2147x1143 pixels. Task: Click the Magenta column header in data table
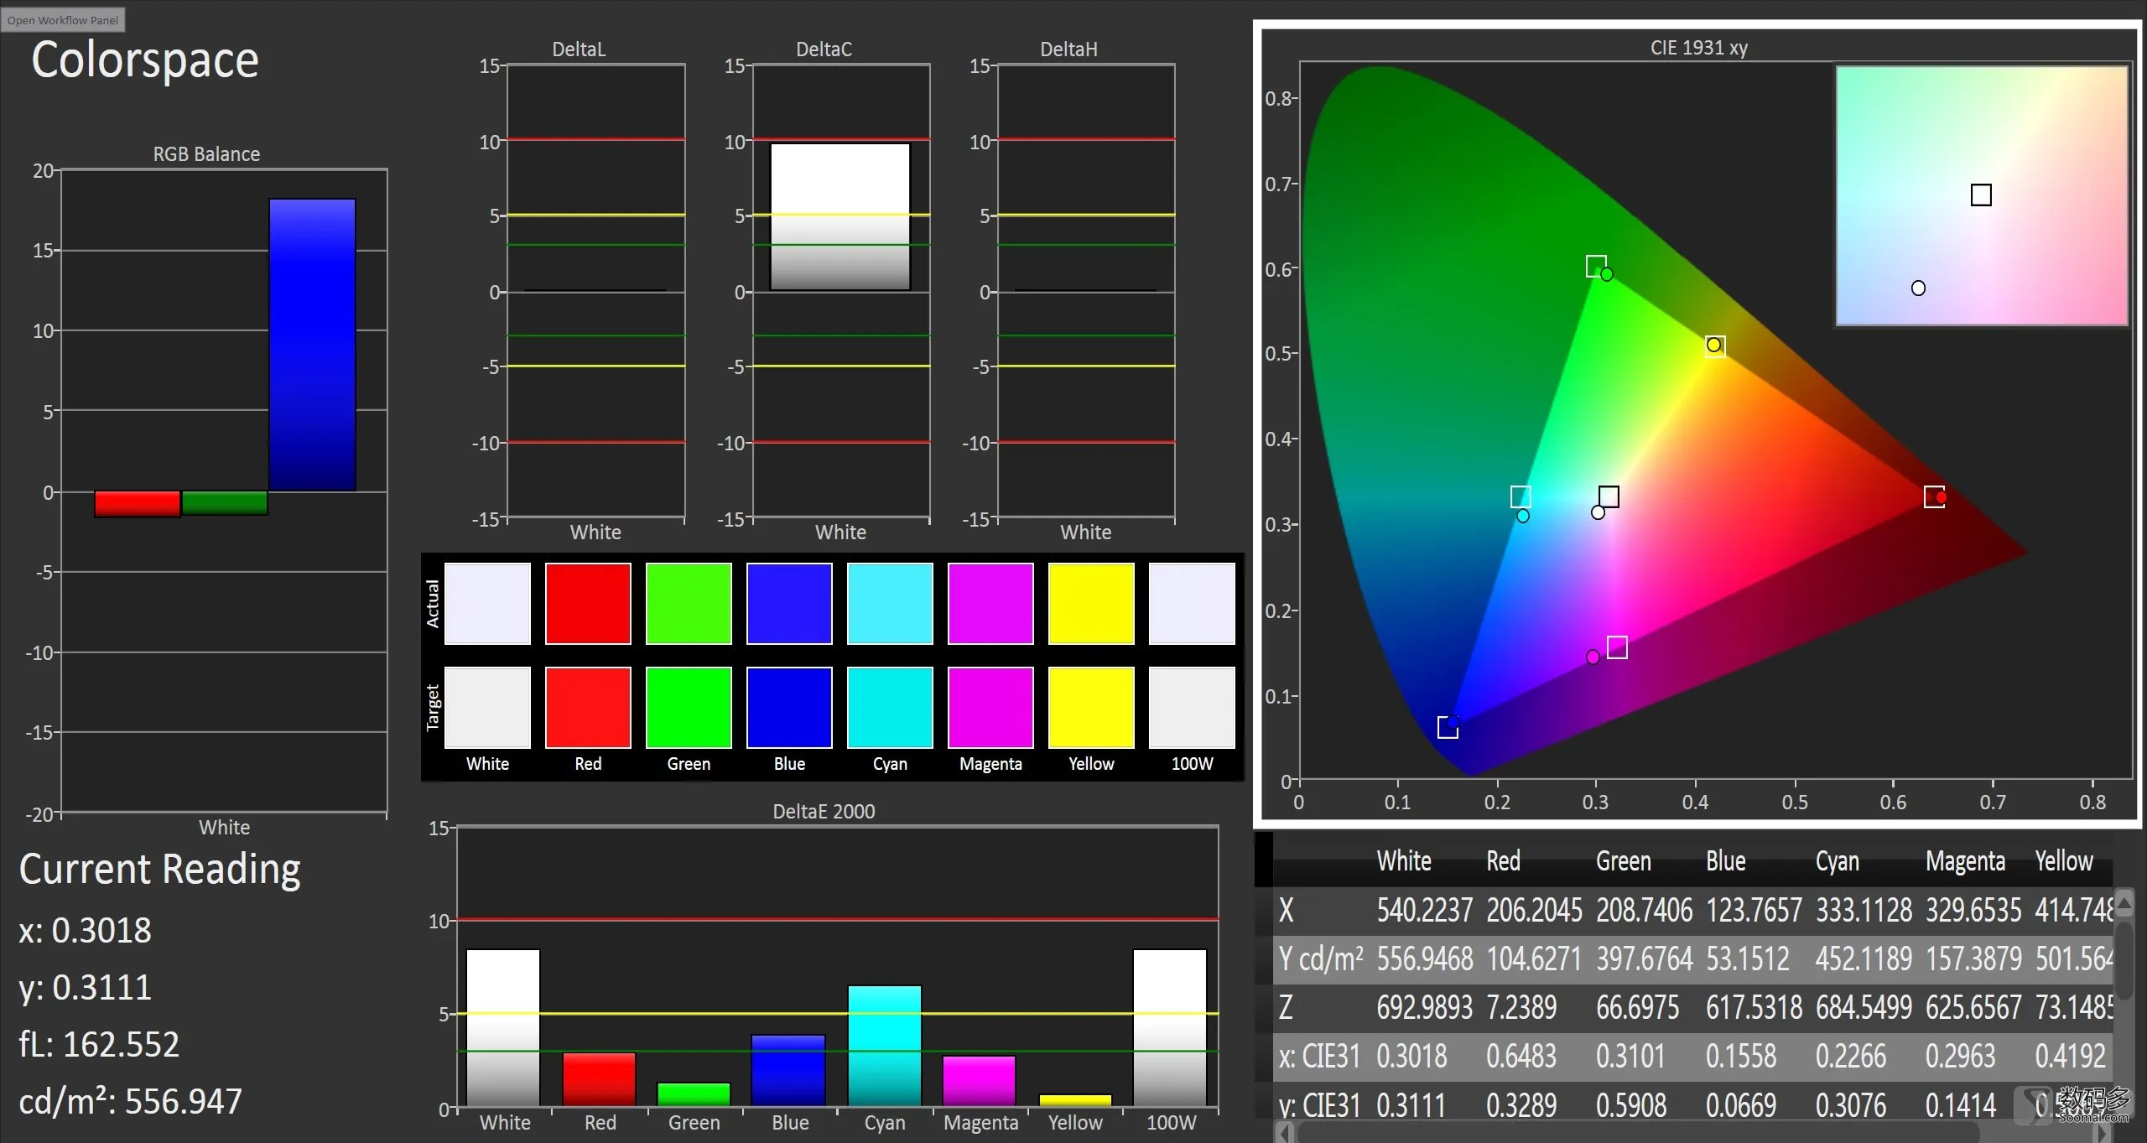(x=1964, y=861)
